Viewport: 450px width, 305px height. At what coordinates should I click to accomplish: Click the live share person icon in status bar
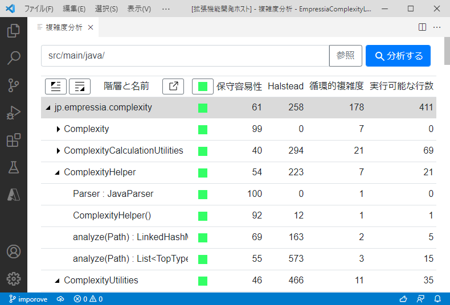(x=420, y=299)
